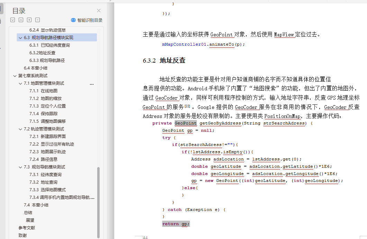
Task: Jump to 总结 in outline
Action: coord(28,213)
